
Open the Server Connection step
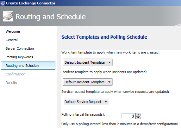pyautogui.click(x=20, y=48)
